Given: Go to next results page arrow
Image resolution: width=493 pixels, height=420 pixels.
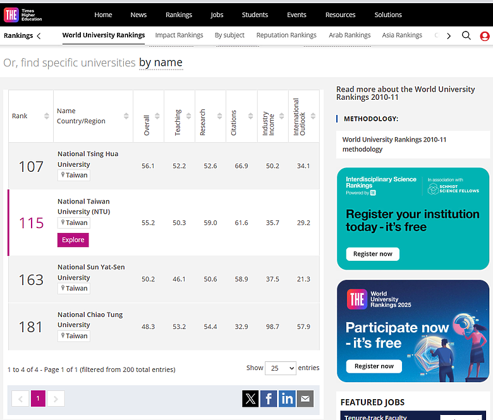Looking at the screenshot, I should [56, 399].
